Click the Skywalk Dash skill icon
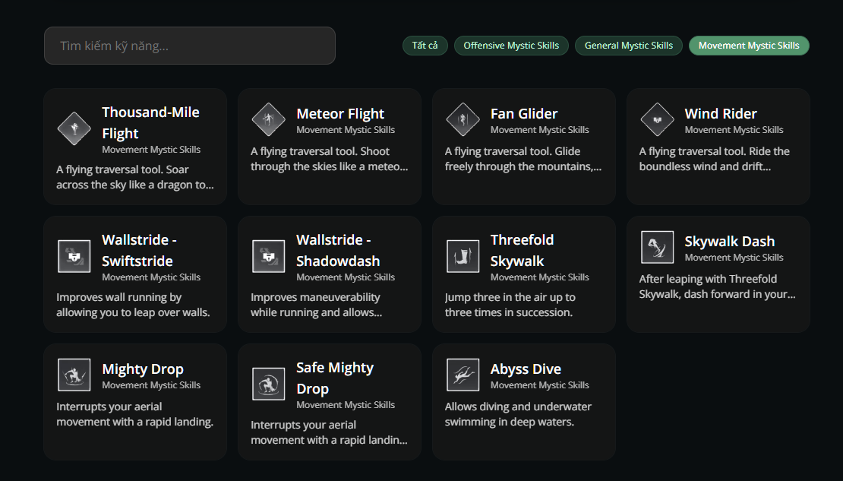The image size is (843, 481). coord(658,247)
